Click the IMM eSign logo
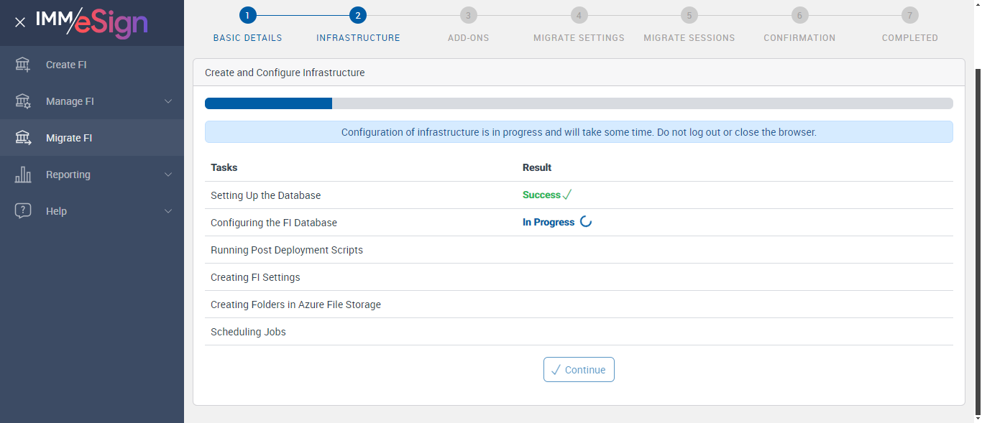Viewport: 982px width, 423px height. pyautogui.click(x=92, y=22)
